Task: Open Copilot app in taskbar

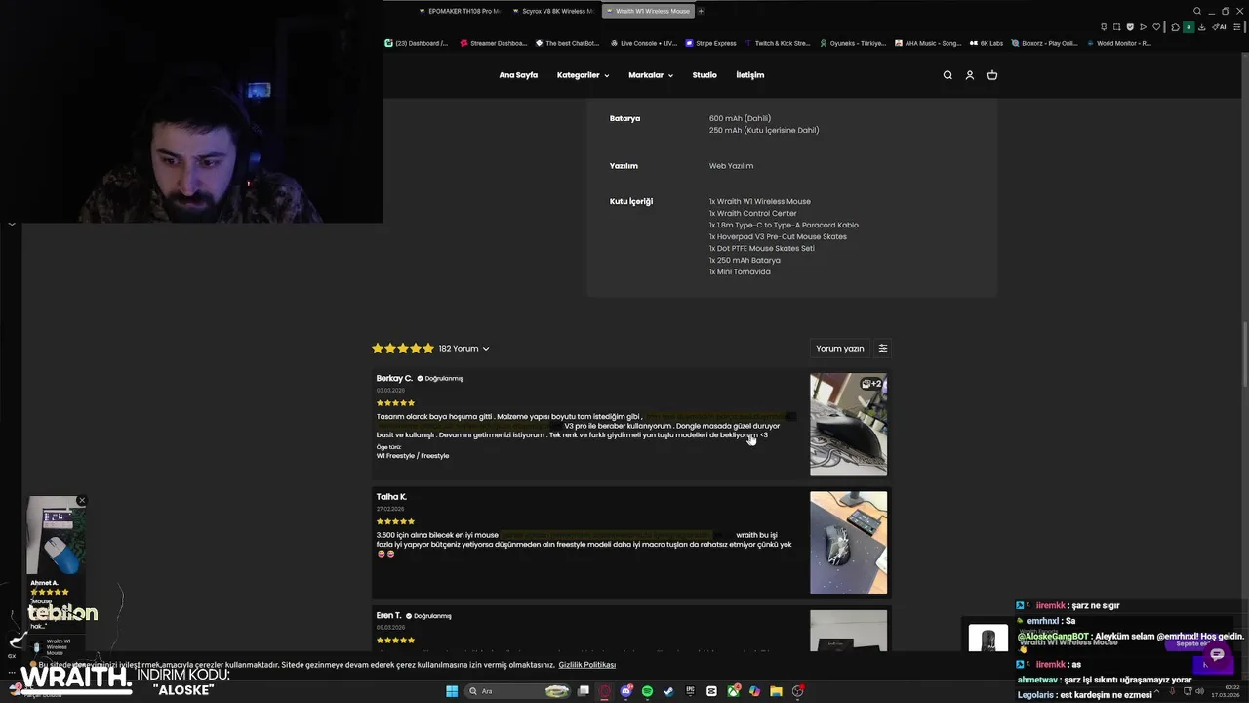Action: coord(754,691)
